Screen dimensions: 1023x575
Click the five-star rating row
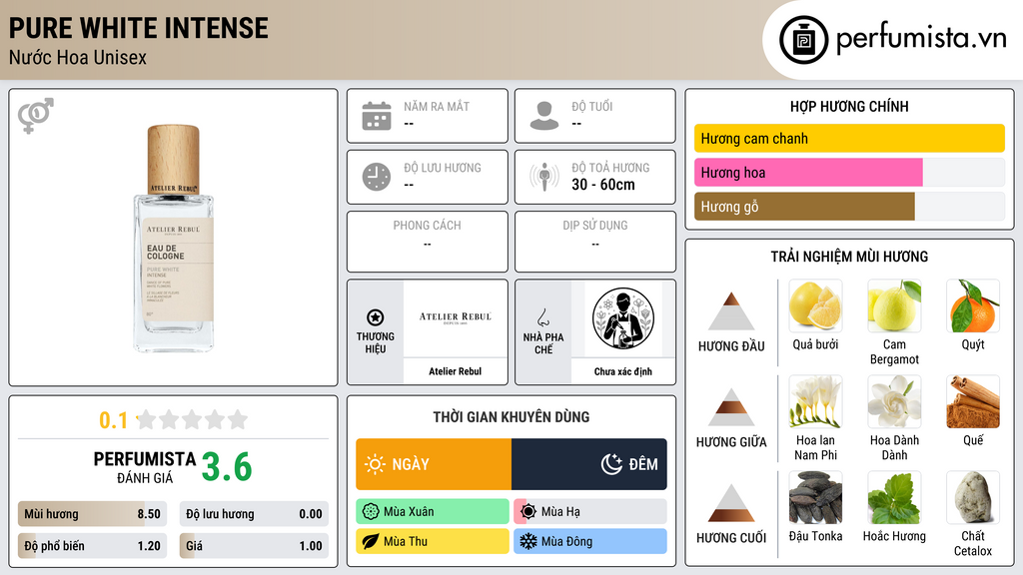192,419
